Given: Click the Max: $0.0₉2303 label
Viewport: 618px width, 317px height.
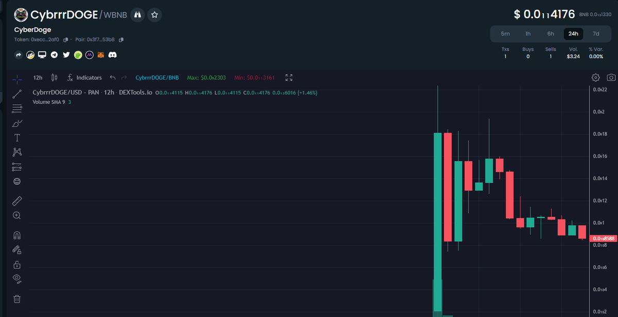Looking at the screenshot, I should pyautogui.click(x=207, y=78).
